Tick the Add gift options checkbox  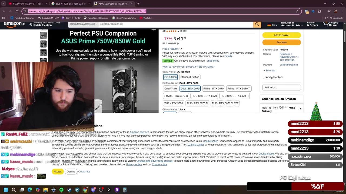[264, 77]
